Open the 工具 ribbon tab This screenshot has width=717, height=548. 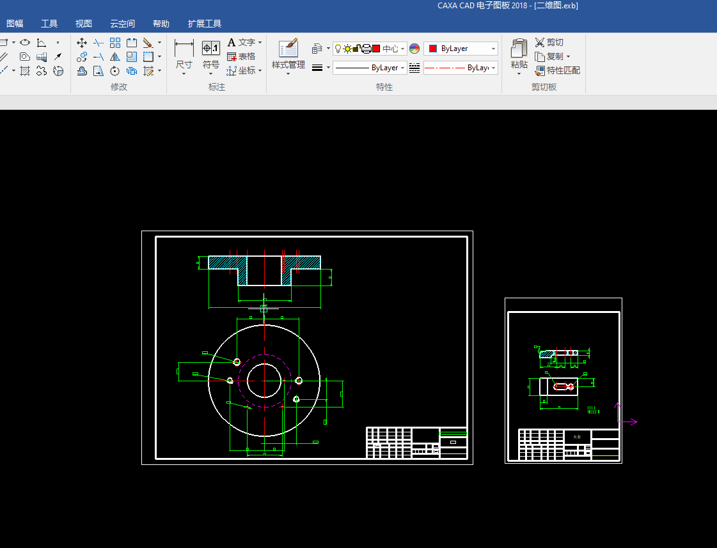pos(49,24)
